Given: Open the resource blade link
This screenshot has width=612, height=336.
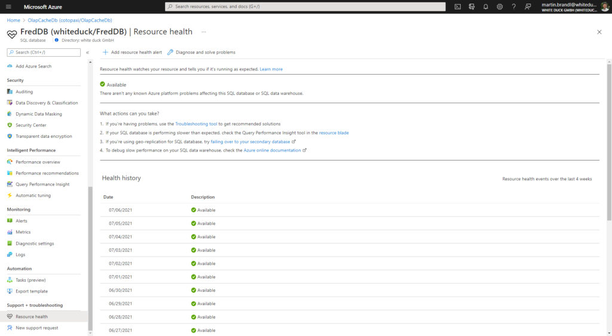Looking at the screenshot, I should pos(333,132).
